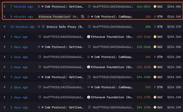Viewport: 183px width, 112px height.
Task: Open CoW Protocol: CoWSwap in the 8 minutes row
Action: [x=113, y=17]
